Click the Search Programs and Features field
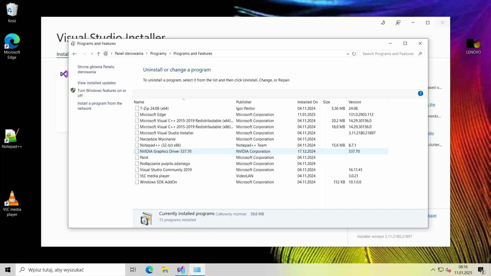The width and height of the screenshot is (491, 276). [388, 54]
